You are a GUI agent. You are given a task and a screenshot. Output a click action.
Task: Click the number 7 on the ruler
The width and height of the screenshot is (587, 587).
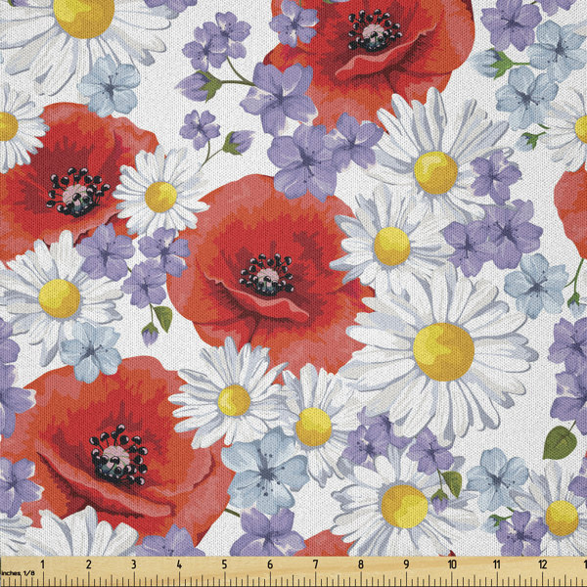pos(315,564)
